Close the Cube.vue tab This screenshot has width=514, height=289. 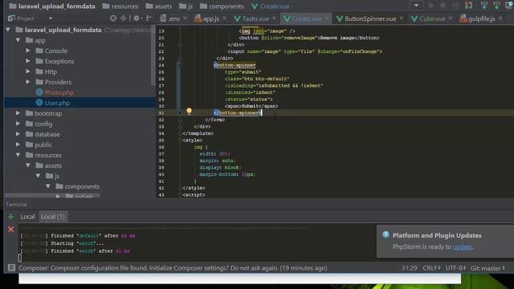451,18
